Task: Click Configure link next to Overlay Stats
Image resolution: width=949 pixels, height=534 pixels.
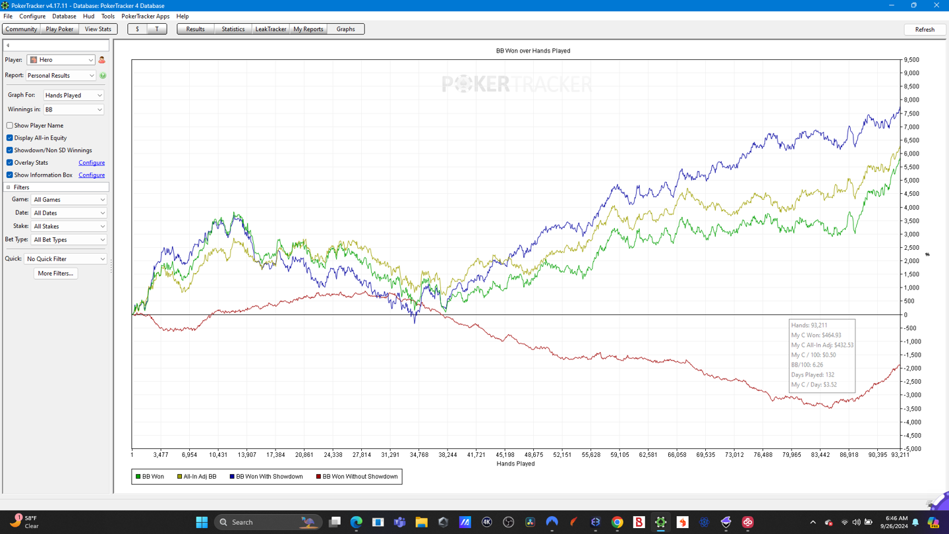Action: tap(92, 163)
